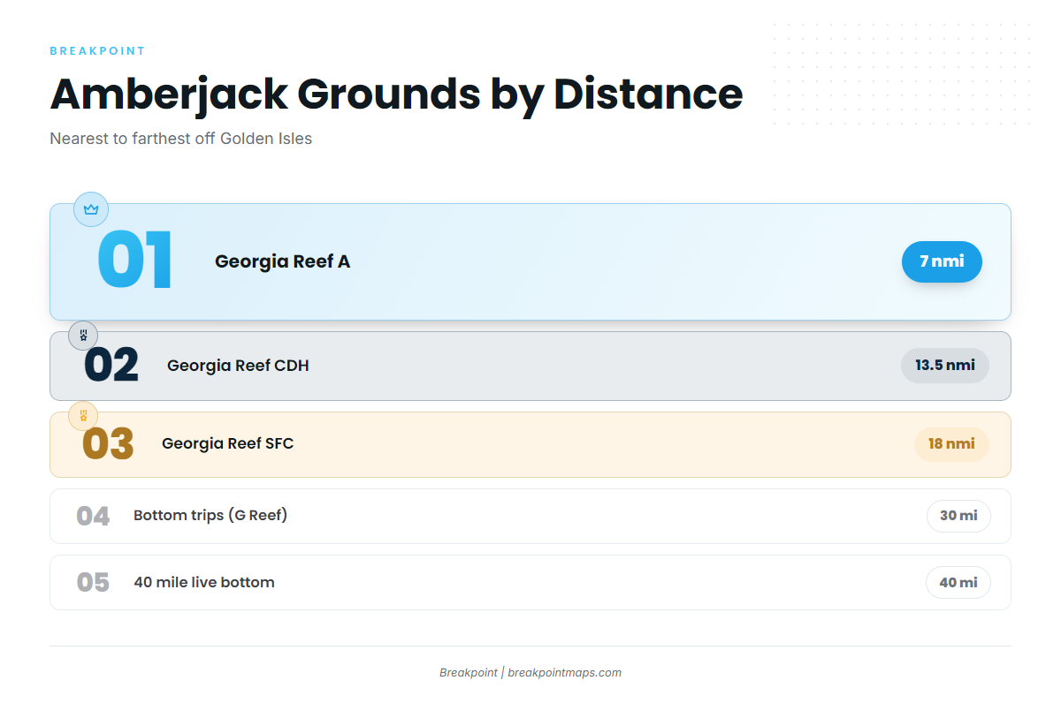Click the 30 mi distance badge
The image size is (1061, 703).
(x=958, y=516)
